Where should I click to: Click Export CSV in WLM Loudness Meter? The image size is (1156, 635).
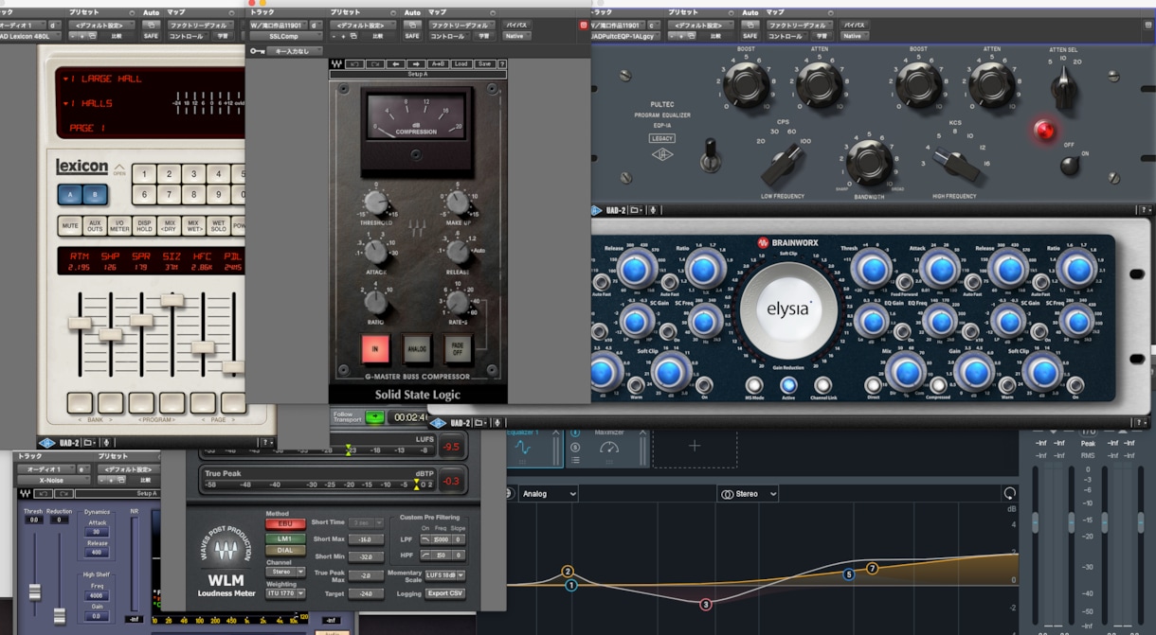[x=444, y=593]
